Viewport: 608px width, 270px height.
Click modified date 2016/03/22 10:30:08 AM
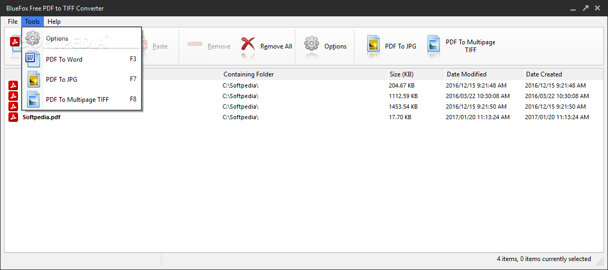coord(478,95)
